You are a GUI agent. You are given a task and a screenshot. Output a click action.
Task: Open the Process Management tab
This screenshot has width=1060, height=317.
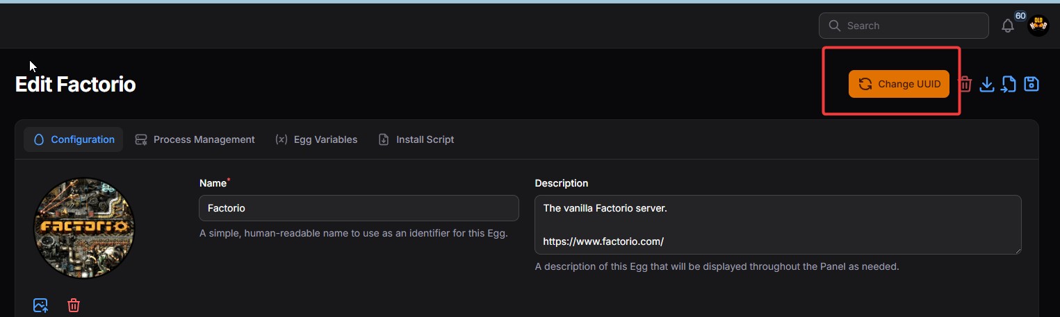pos(195,139)
